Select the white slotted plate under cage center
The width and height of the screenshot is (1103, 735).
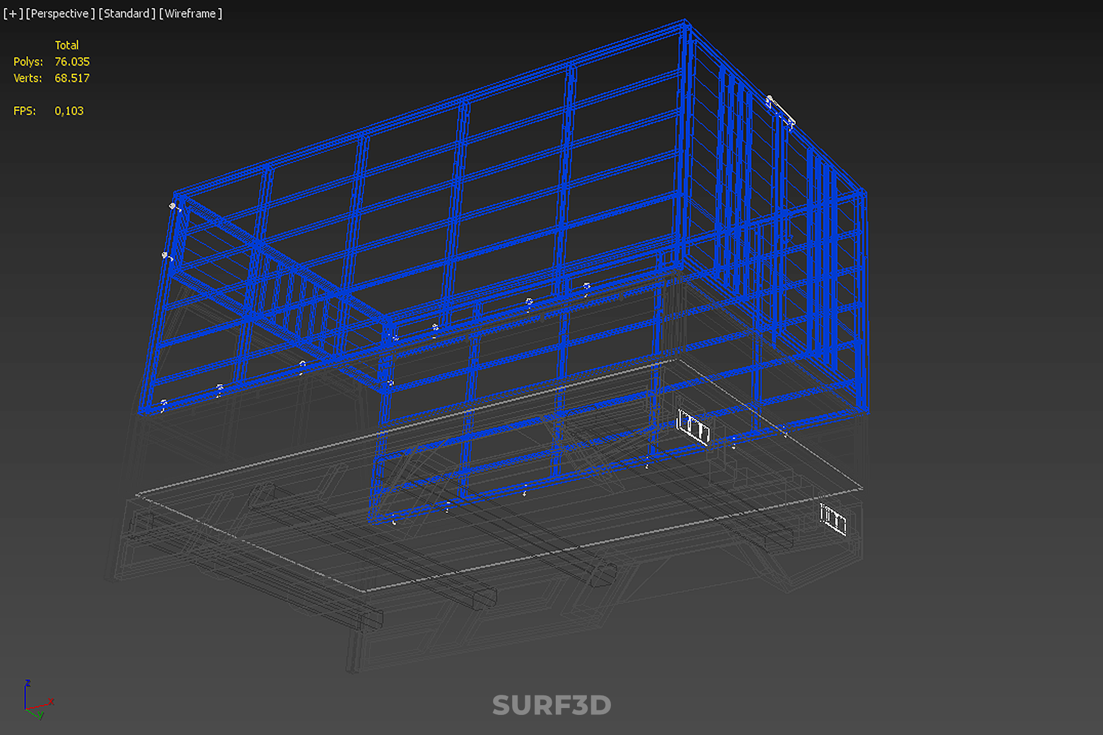(693, 427)
